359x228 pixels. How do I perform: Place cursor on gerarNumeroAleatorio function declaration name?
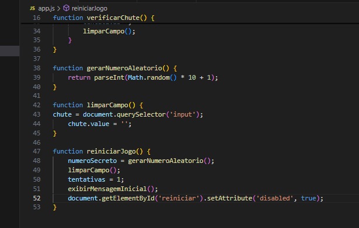[x=124, y=68]
